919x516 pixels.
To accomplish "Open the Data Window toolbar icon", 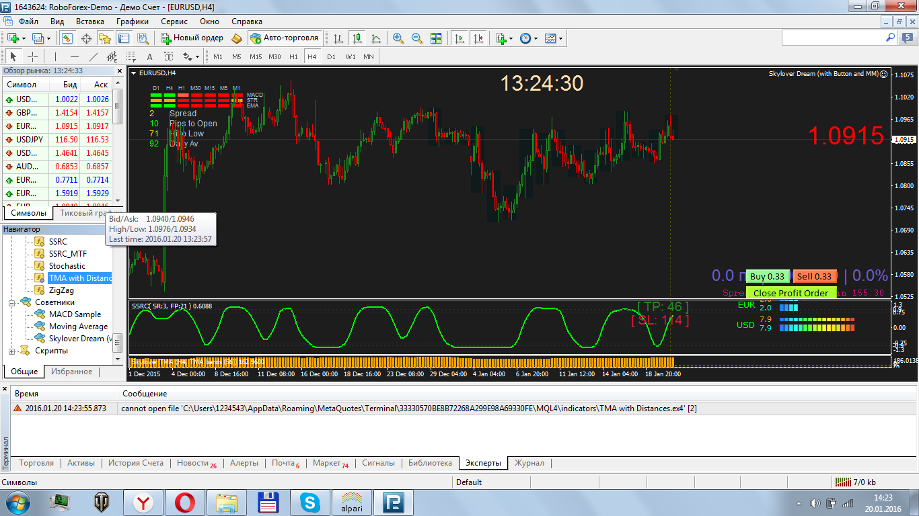I will (86, 38).
